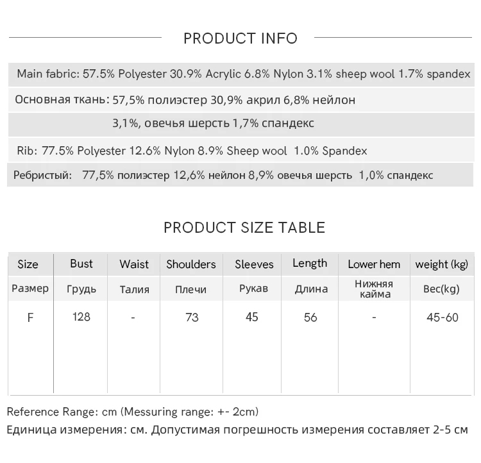Click the size F cell
This screenshot has width=481, height=463.
30,317
